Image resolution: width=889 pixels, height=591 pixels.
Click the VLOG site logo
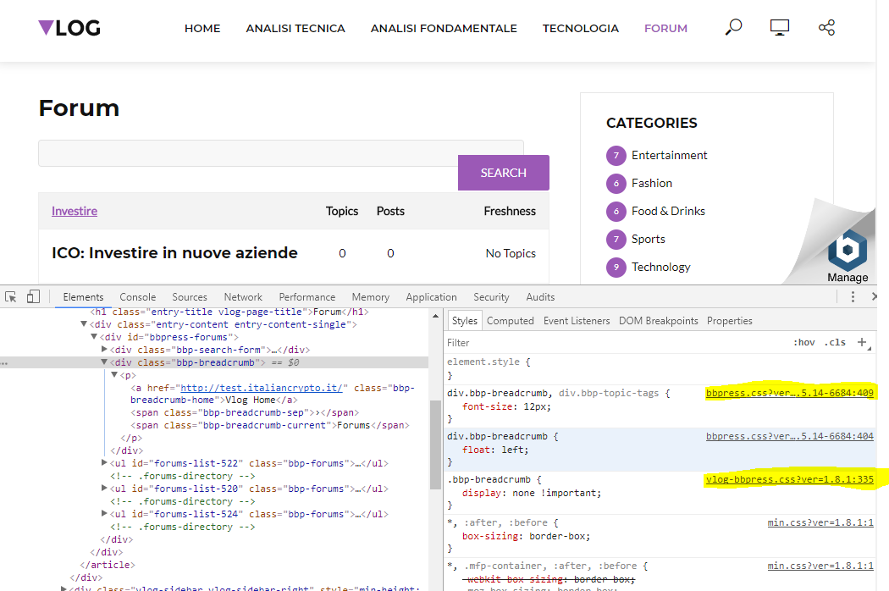pos(69,28)
